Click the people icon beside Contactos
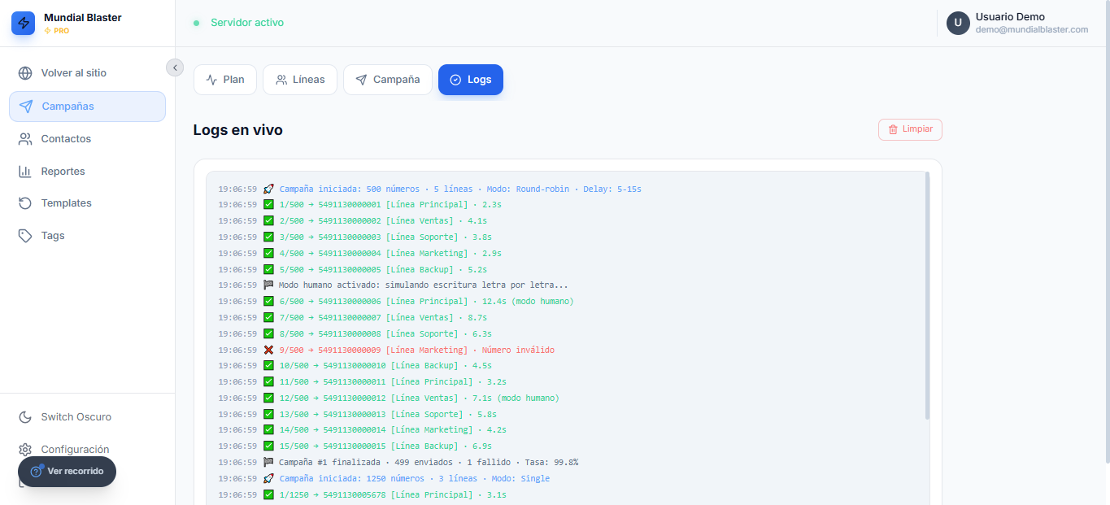 [x=25, y=139]
